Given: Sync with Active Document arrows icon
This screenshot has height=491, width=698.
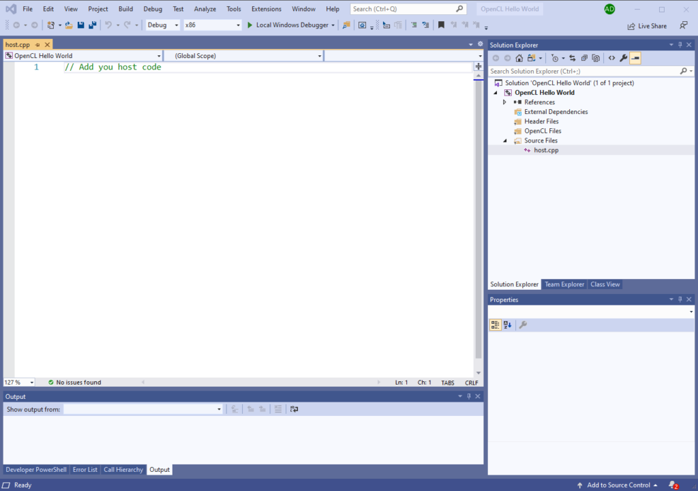Looking at the screenshot, I should 573,58.
